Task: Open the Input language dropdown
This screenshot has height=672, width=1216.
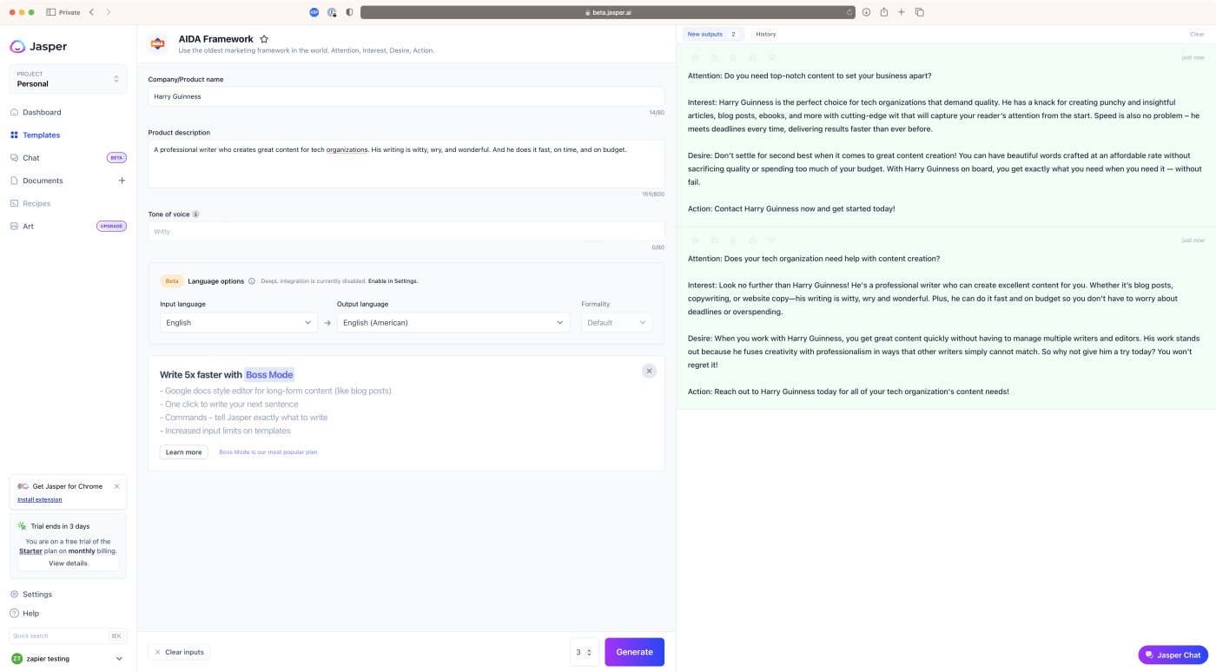Action: pyautogui.click(x=239, y=322)
